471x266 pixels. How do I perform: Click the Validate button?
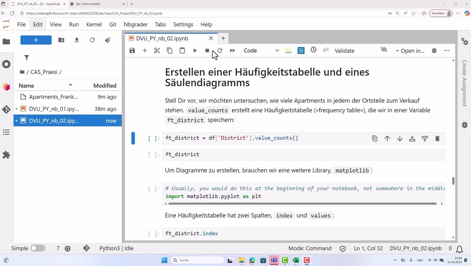click(344, 51)
